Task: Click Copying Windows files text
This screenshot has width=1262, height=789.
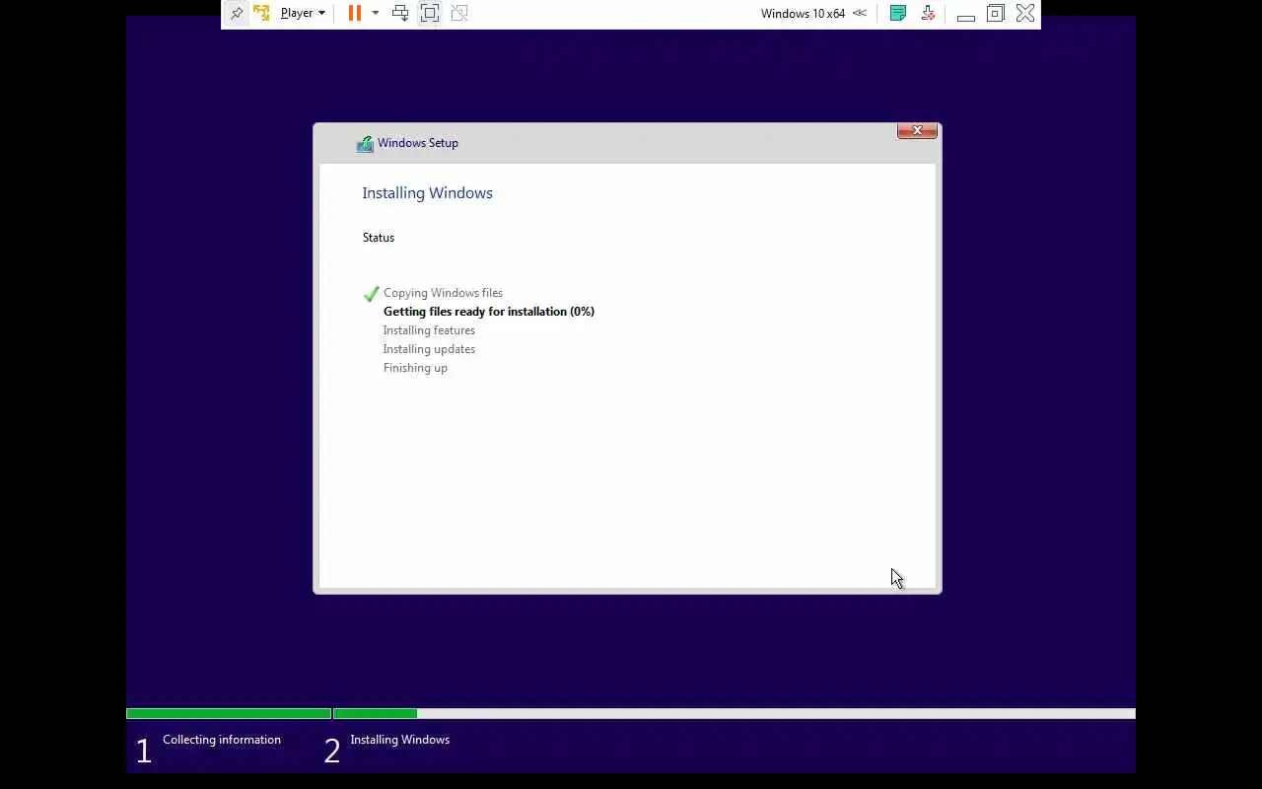Action: pos(443,293)
